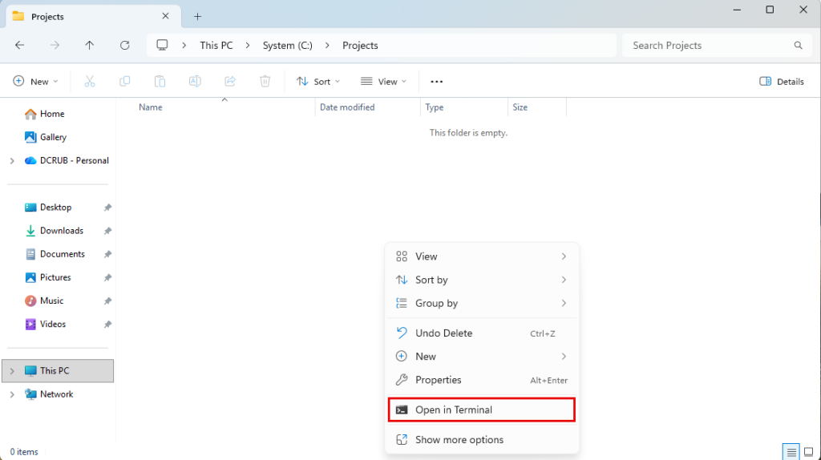Open the Sort dropdown in toolbar
Viewport: 821px width, 460px height.
pos(318,82)
